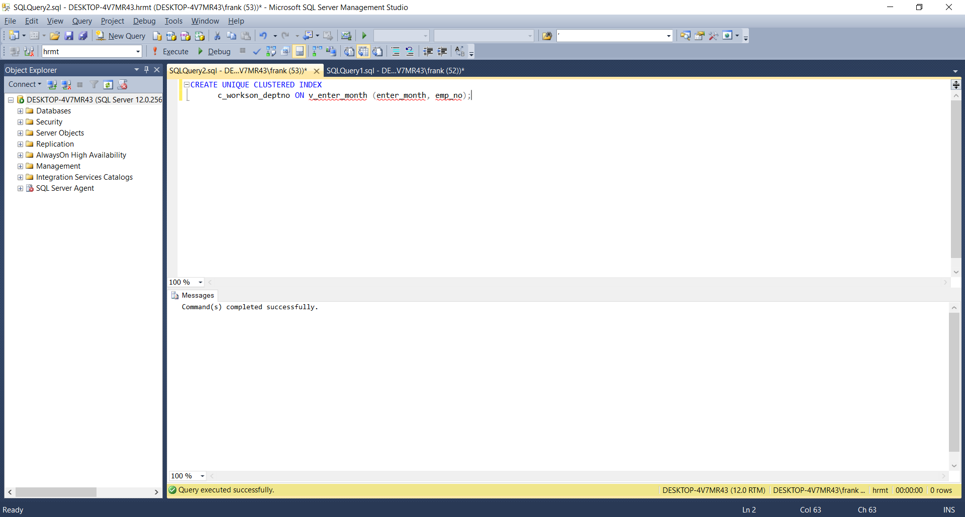The height and width of the screenshot is (517, 965).
Task: Specify values for template parameters
Action: pos(460,51)
